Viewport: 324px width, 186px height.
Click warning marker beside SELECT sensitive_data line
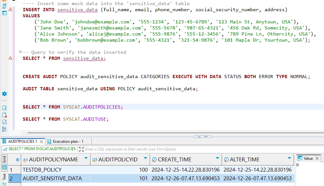10,58
